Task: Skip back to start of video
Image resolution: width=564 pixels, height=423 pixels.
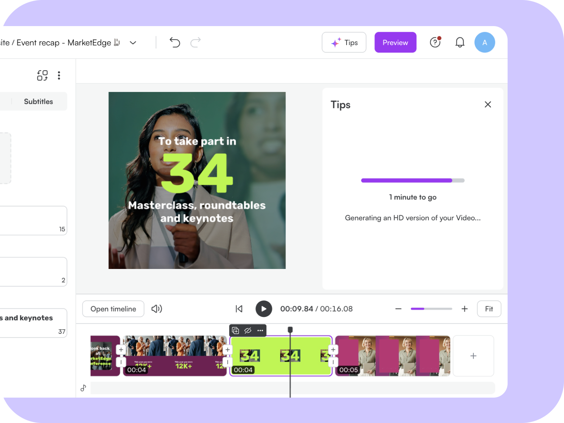Action: point(239,309)
